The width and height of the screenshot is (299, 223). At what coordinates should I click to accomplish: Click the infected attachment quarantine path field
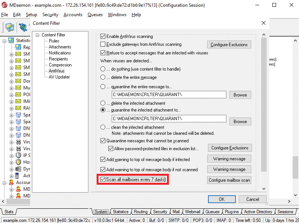[x=169, y=119]
